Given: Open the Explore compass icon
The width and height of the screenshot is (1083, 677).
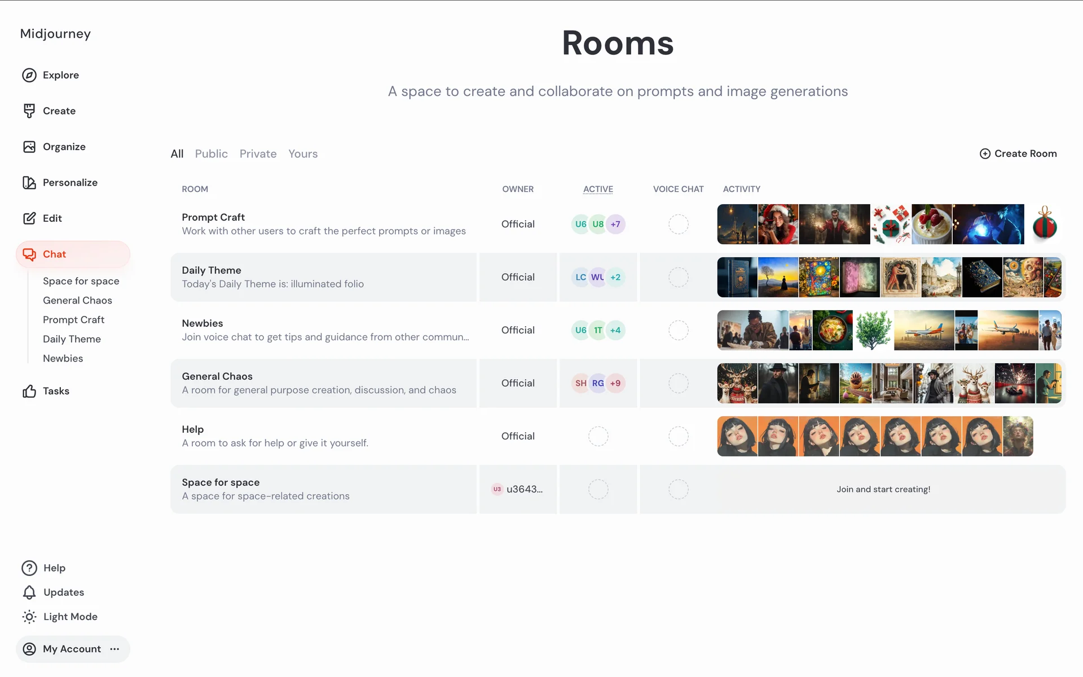Looking at the screenshot, I should coord(29,75).
